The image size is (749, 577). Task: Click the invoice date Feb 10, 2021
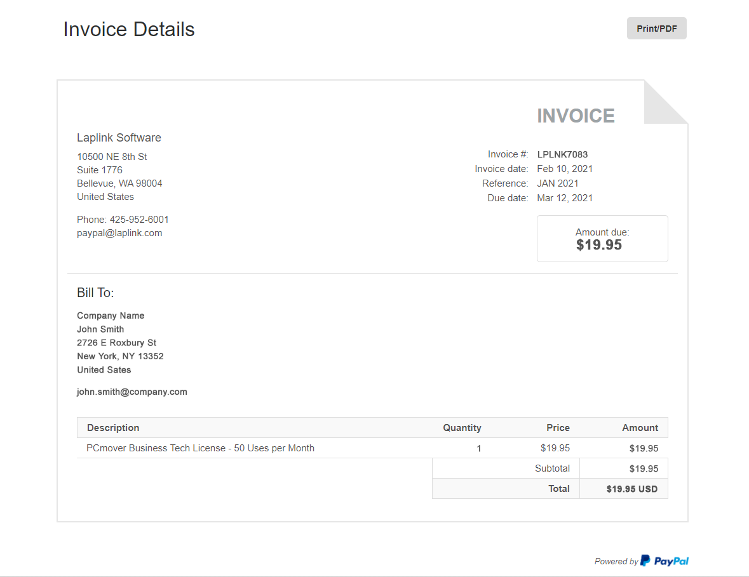click(565, 169)
